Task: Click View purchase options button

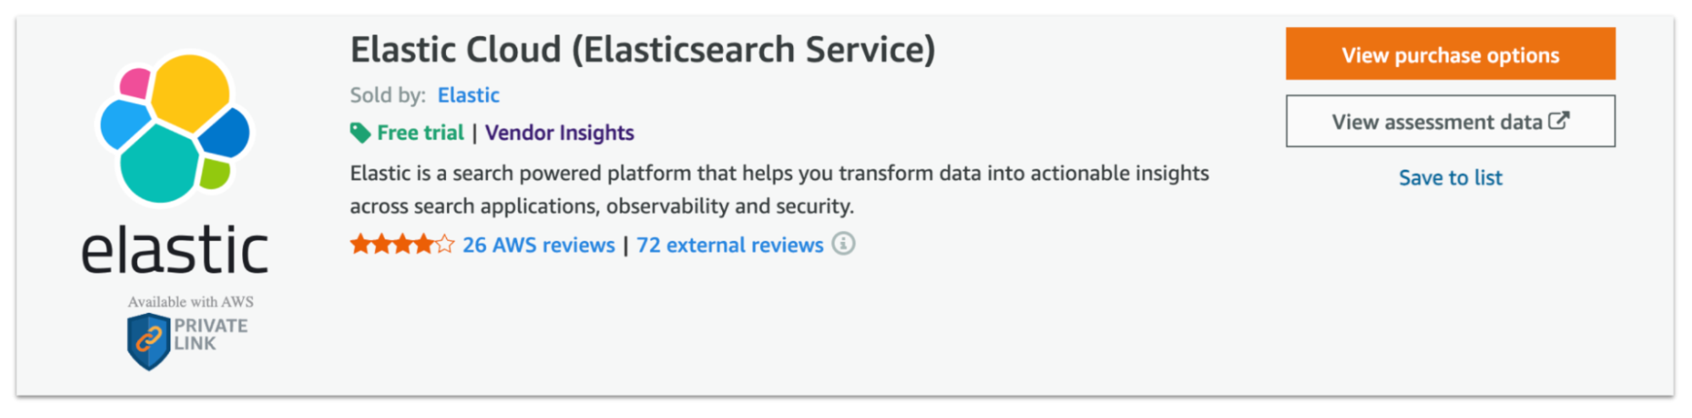Action: pyautogui.click(x=1450, y=54)
